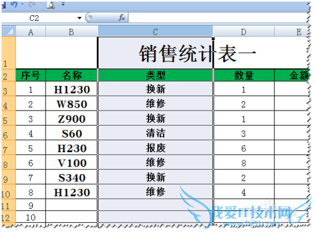
Task: Click the greyed Redo arrow icon
Action: [32, 4]
